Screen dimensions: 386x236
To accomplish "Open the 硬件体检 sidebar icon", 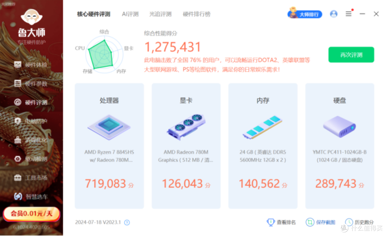I will click(18, 65).
